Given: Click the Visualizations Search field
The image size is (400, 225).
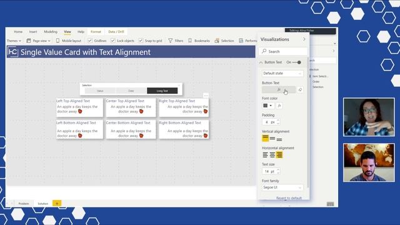Looking at the screenshot, I should coord(283,51).
